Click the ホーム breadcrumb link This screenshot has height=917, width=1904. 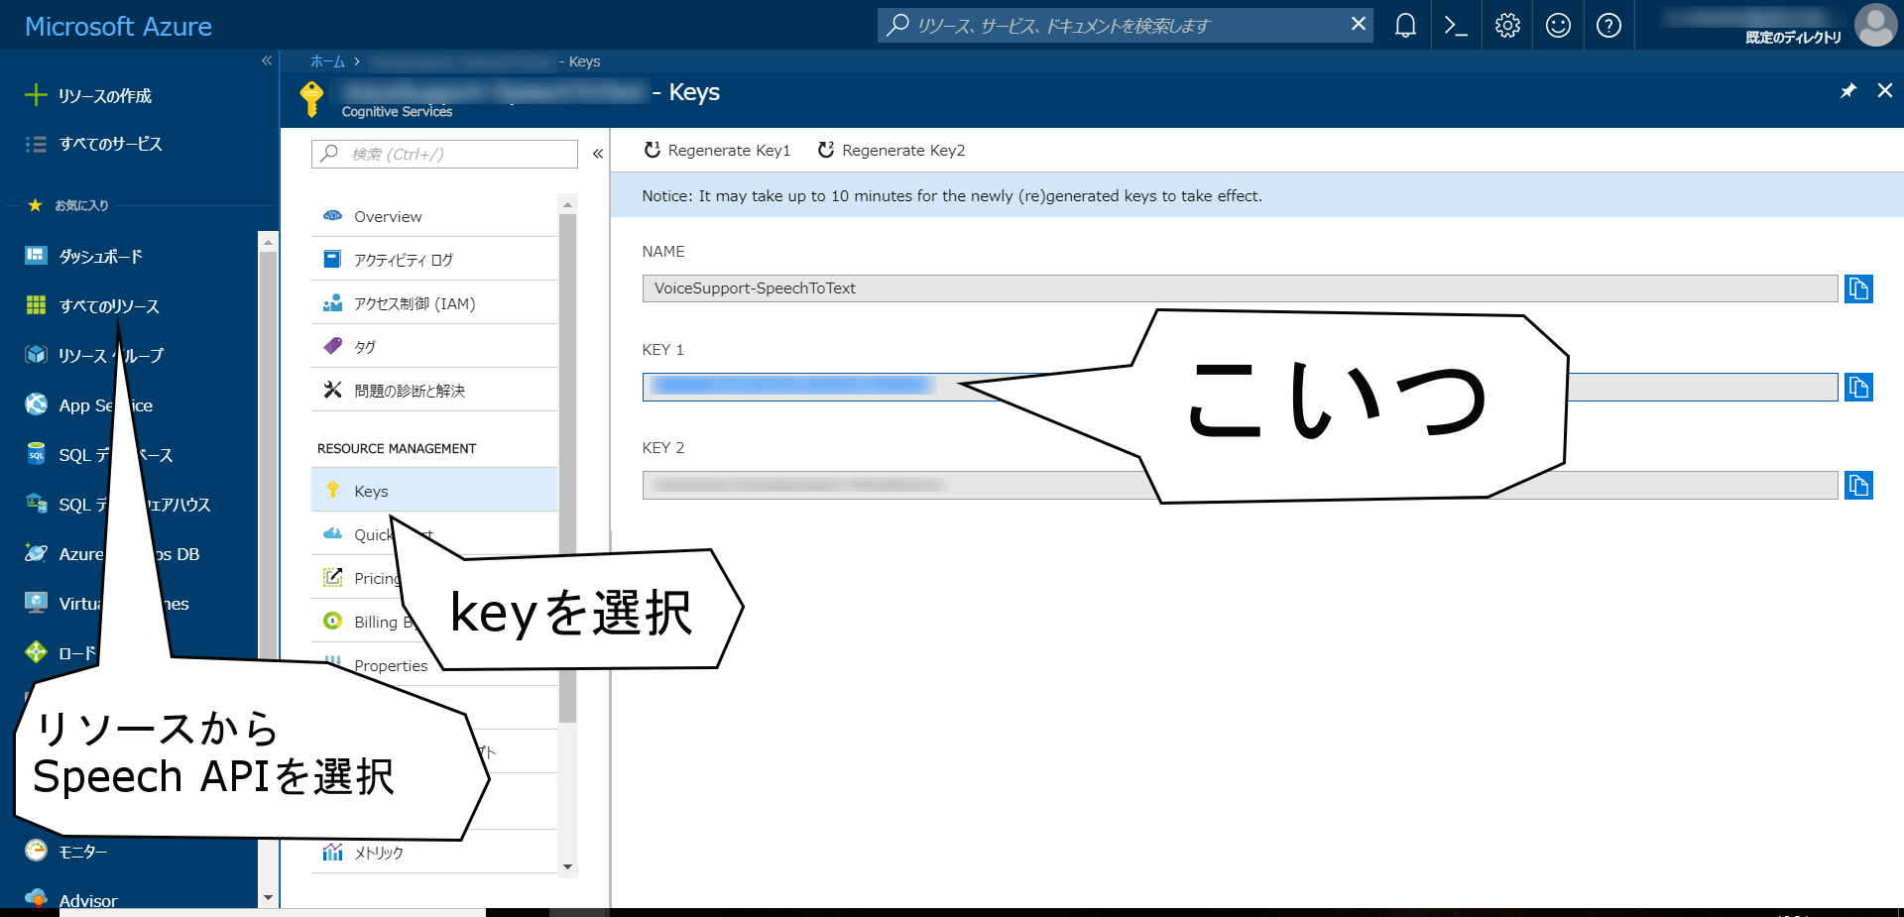coord(327,61)
